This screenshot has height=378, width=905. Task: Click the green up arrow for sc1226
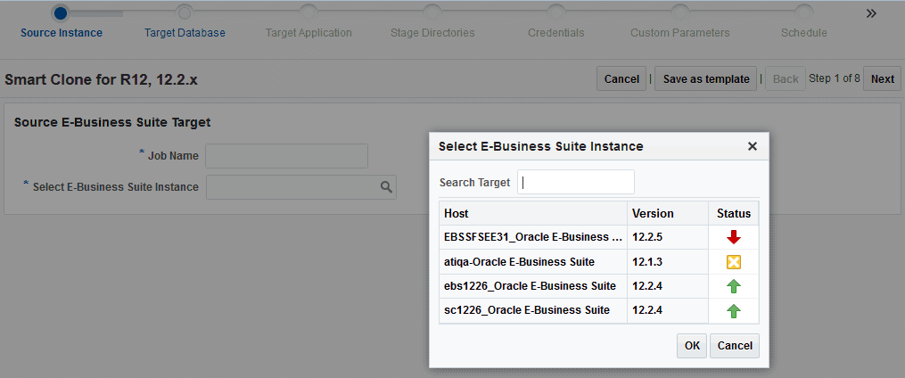pos(734,311)
